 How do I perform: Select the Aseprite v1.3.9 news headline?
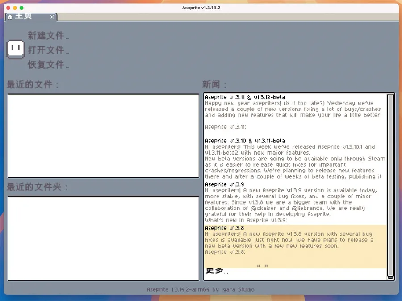pos(224,184)
